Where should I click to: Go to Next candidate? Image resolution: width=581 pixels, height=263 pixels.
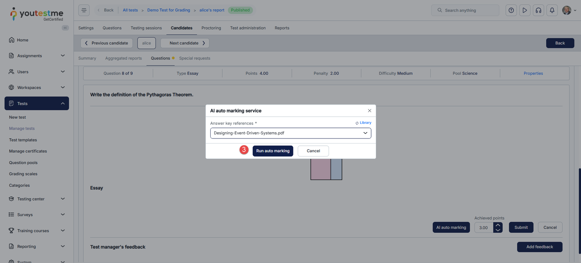coord(184,43)
